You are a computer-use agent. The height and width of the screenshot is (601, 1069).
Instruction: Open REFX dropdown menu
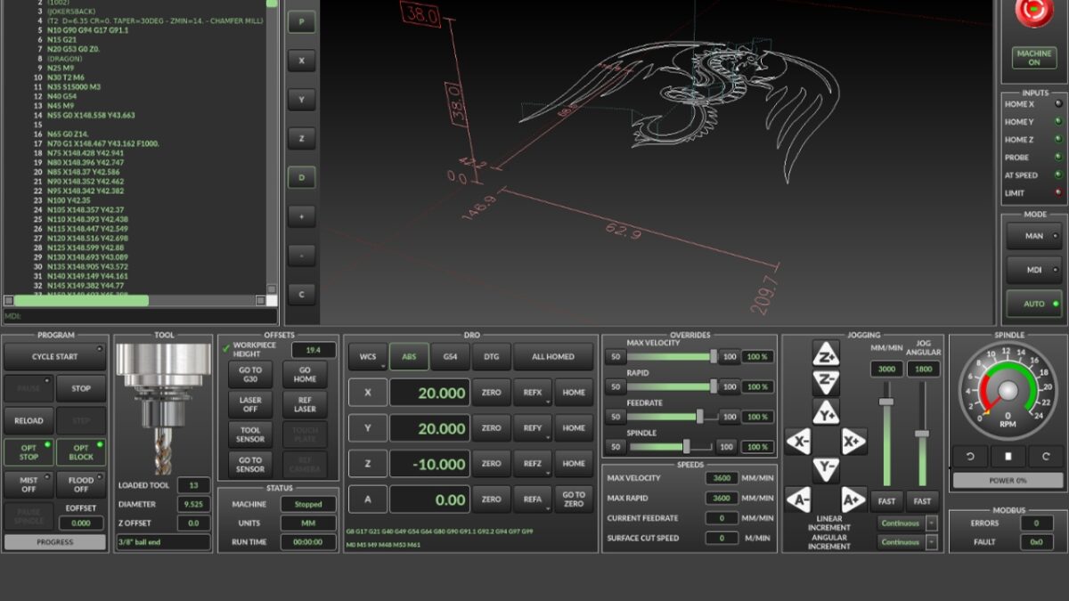click(x=533, y=393)
